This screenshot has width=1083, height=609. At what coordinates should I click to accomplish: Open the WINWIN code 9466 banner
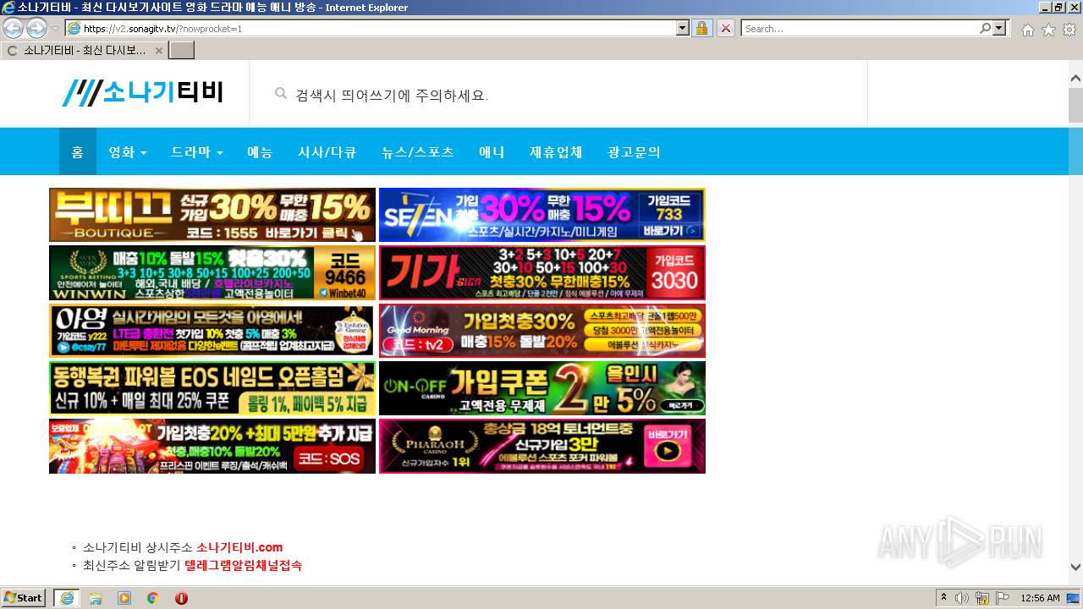tap(212, 273)
